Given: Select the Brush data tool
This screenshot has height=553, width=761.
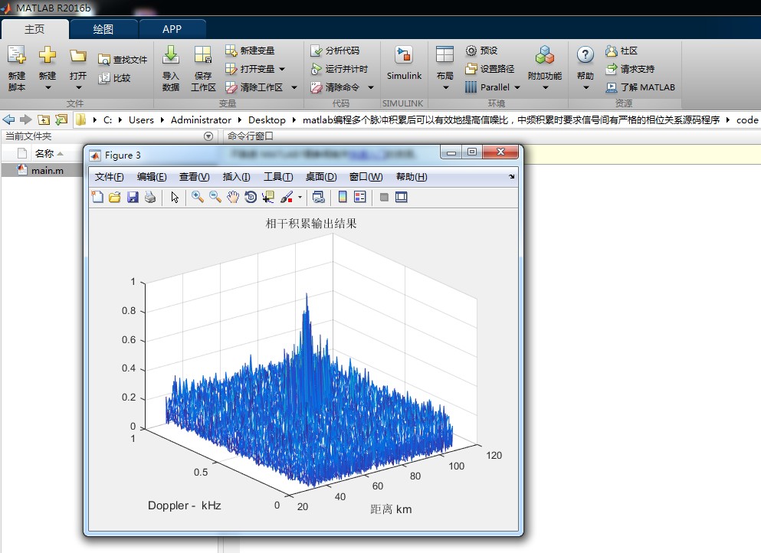Looking at the screenshot, I should 287,197.
